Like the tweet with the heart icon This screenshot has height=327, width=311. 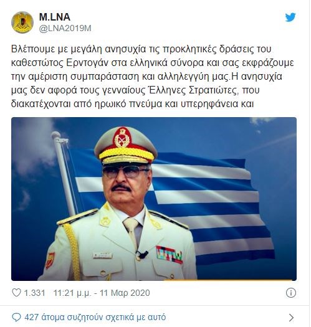click(x=16, y=292)
